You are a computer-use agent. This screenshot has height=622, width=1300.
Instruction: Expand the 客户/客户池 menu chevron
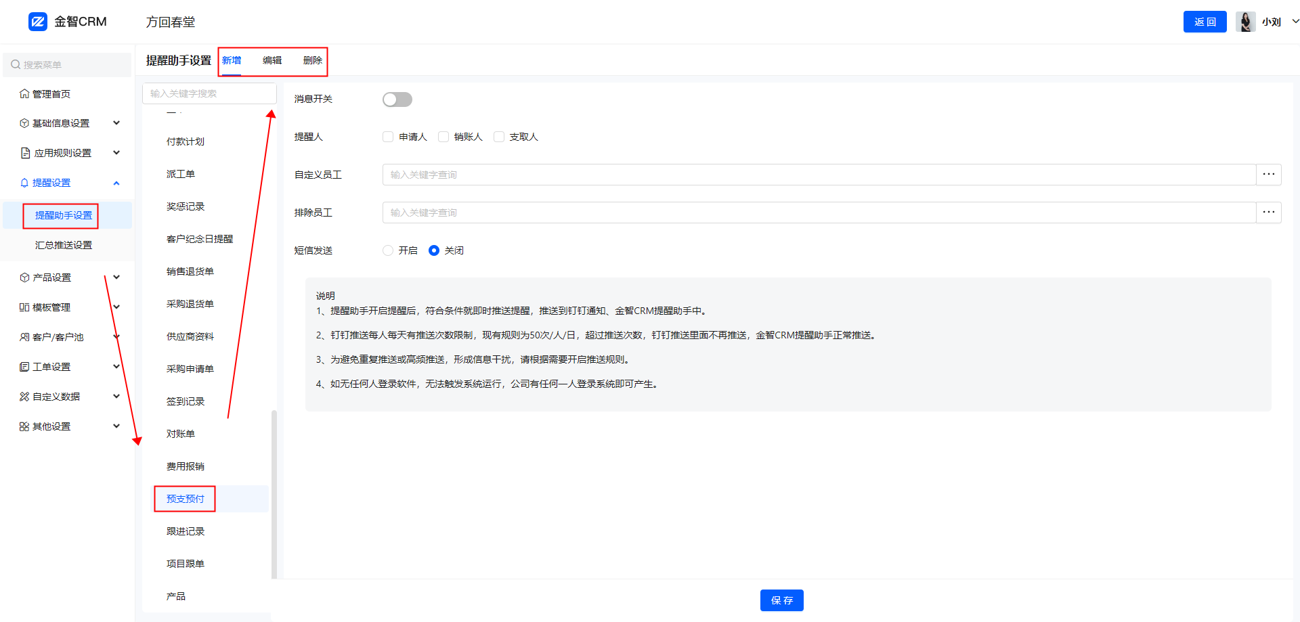click(x=116, y=337)
